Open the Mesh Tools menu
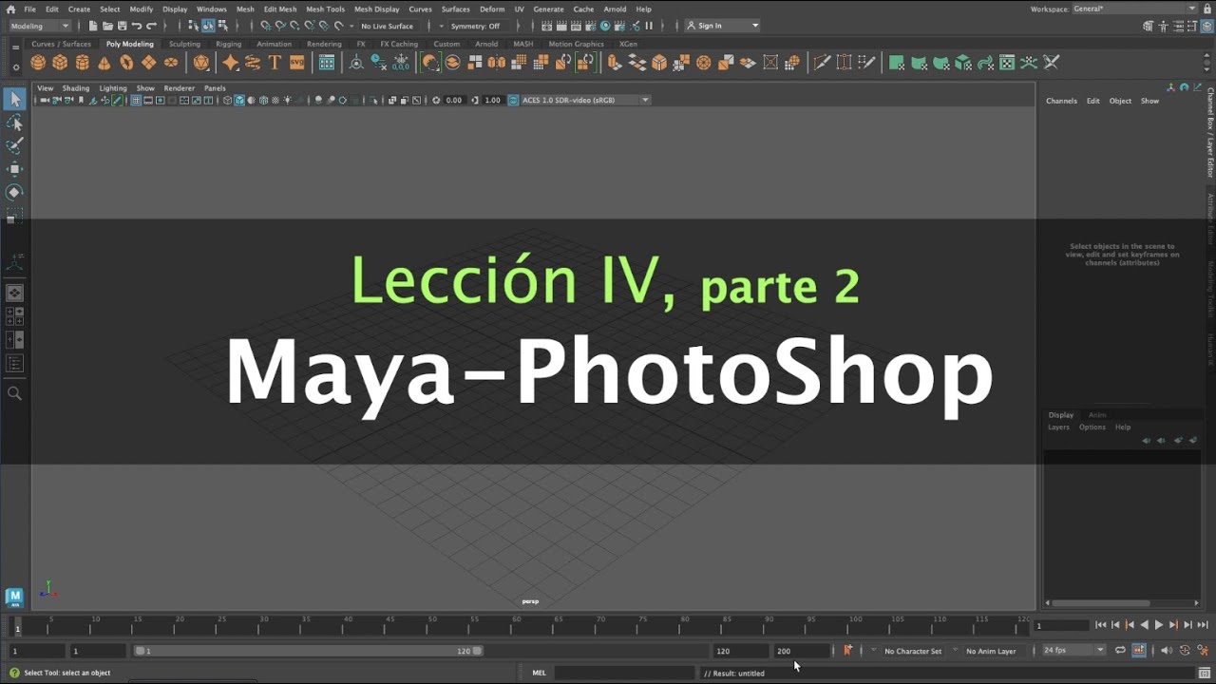The height and width of the screenshot is (684, 1216). pos(325,9)
